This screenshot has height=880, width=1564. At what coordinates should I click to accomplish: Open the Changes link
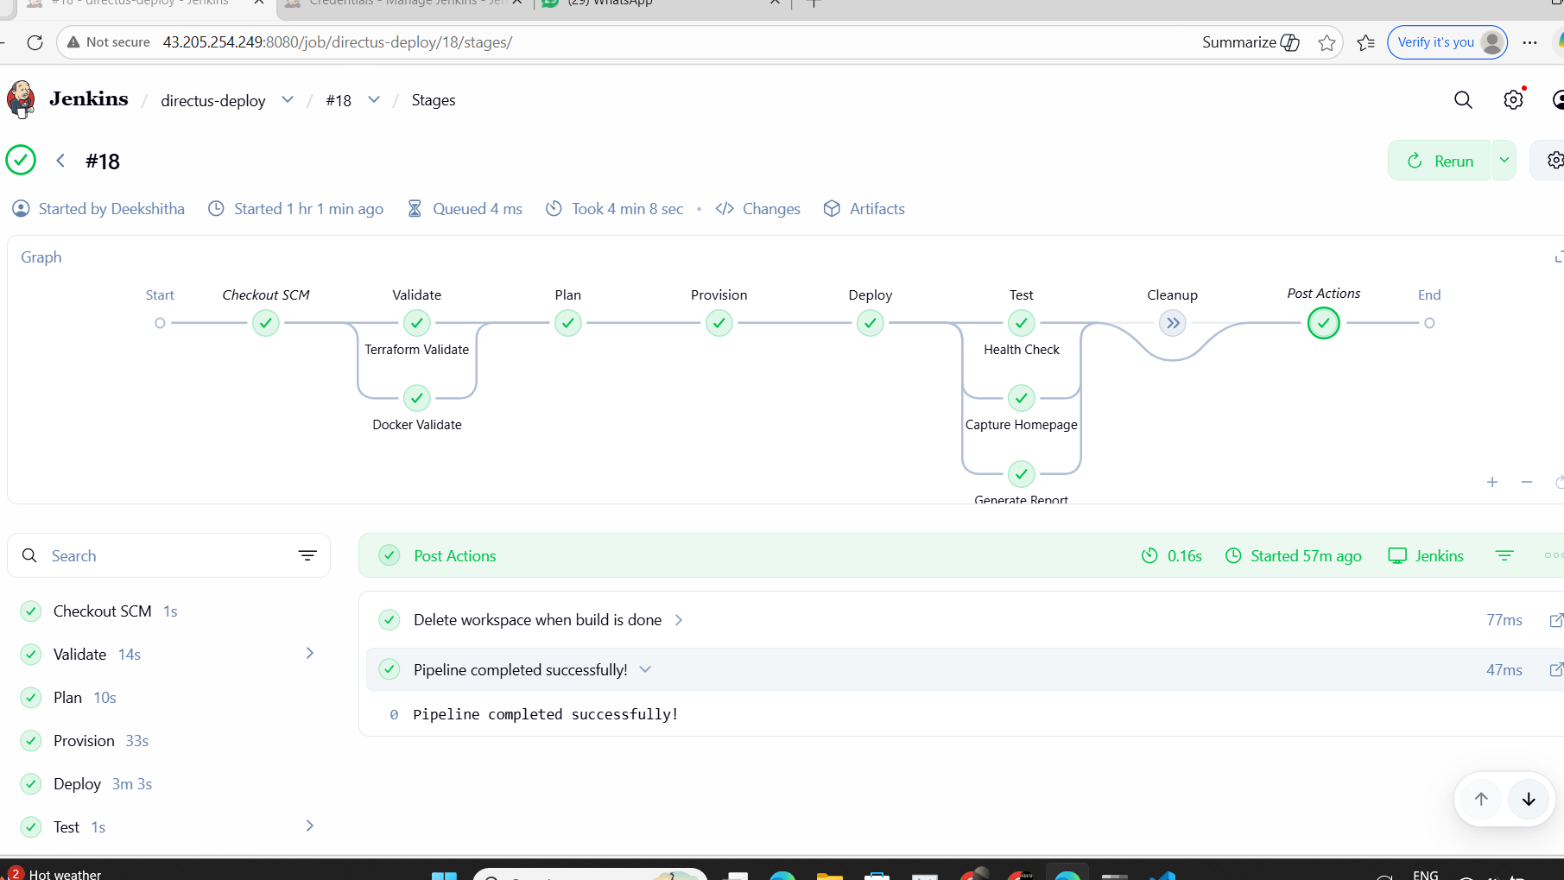(x=770, y=209)
